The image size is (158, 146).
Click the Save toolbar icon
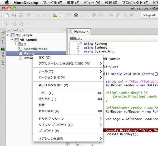click(21, 15)
